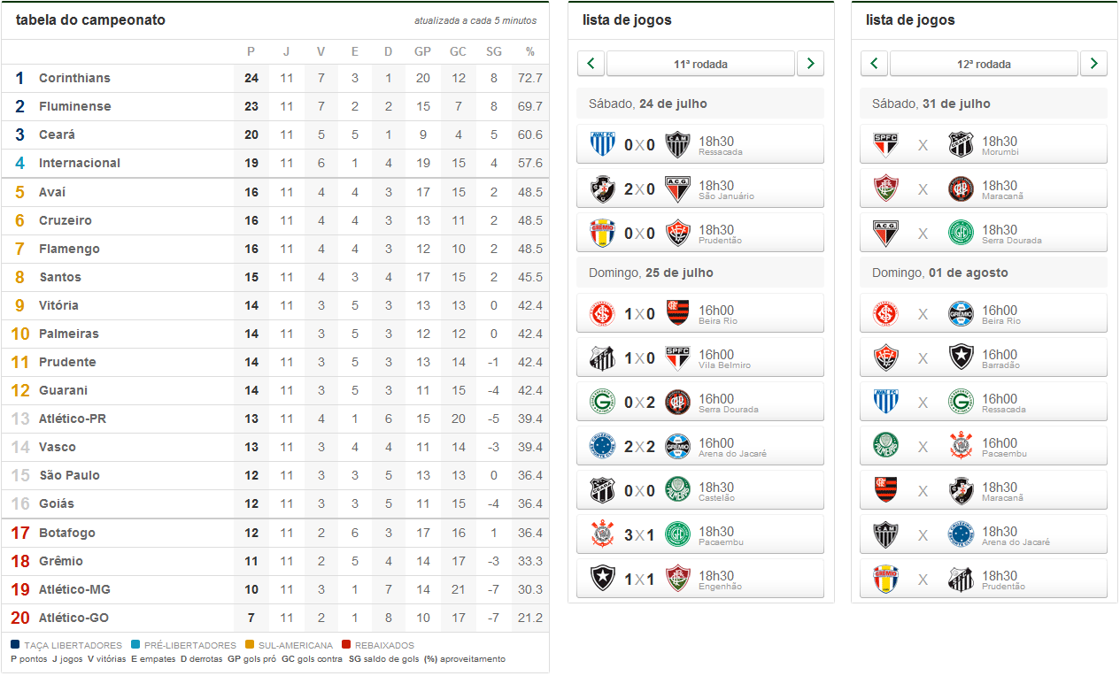This screenshot has width=1120, height=676.
Task: Go to the round after 12ª rodada
Action: (1093, 64)
